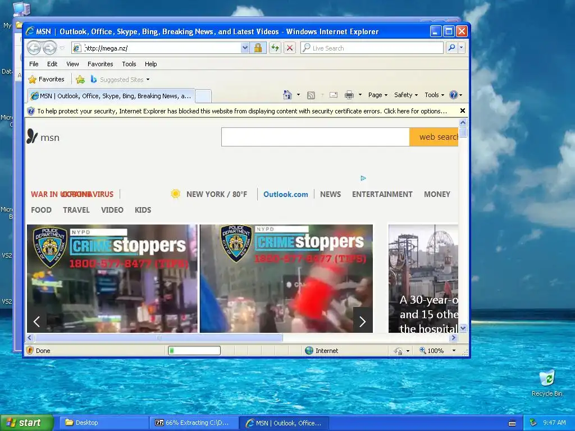575x431 pixels.
Task: Open the Page command menu
Action: click(x=378, y=95)
